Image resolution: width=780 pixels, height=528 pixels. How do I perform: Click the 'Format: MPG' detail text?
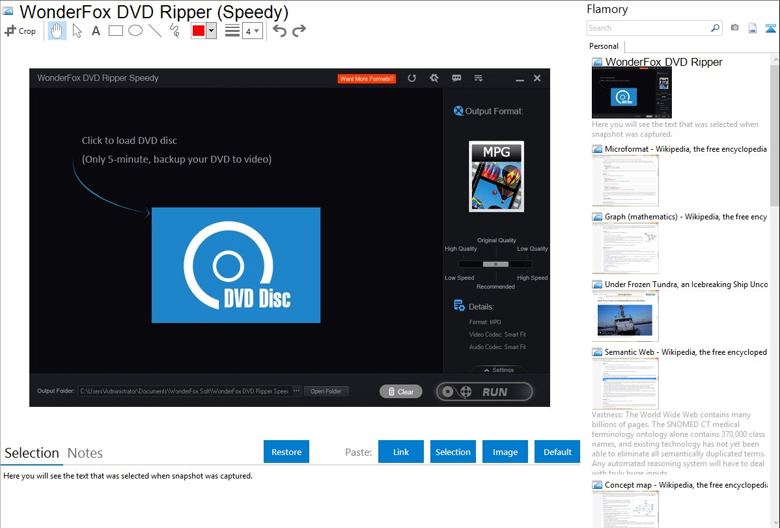click(x=485, y=322)
